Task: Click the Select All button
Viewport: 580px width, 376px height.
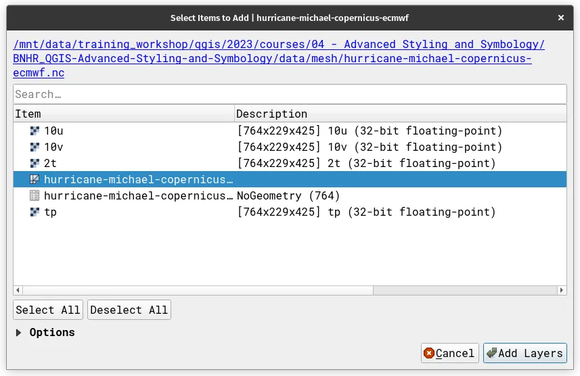Action: (48, 310)
